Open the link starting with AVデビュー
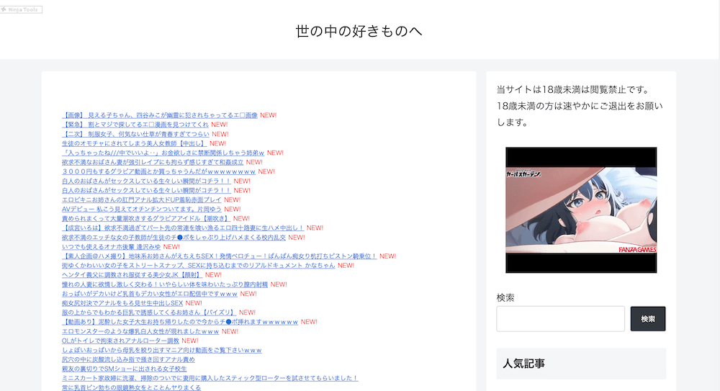Viewport: 720px width, 391px height. (x=141, y=209)
